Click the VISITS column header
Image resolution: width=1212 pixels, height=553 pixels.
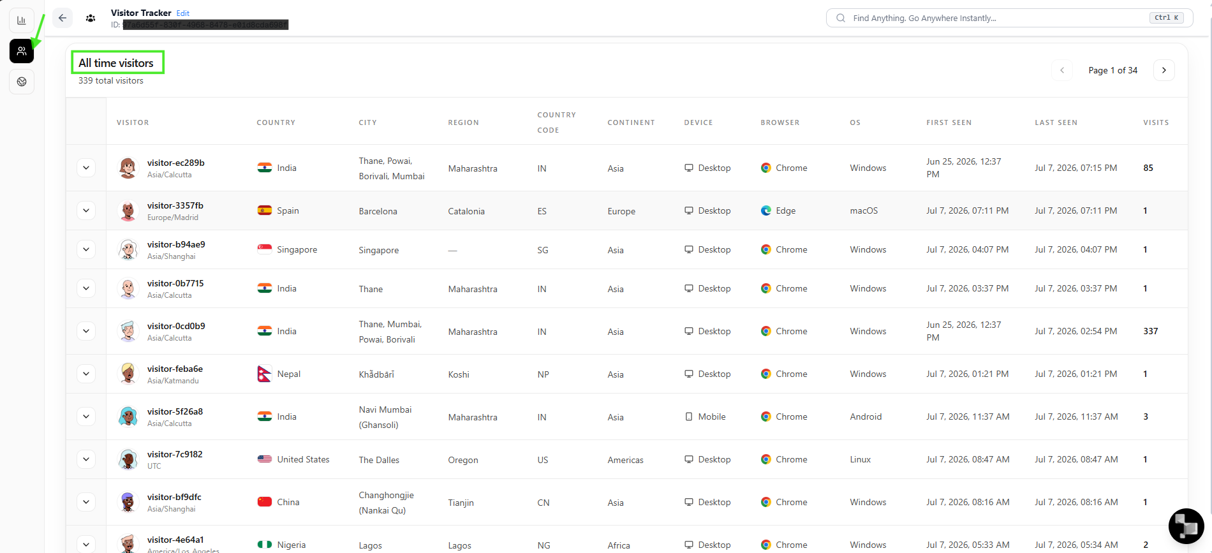1156,122
